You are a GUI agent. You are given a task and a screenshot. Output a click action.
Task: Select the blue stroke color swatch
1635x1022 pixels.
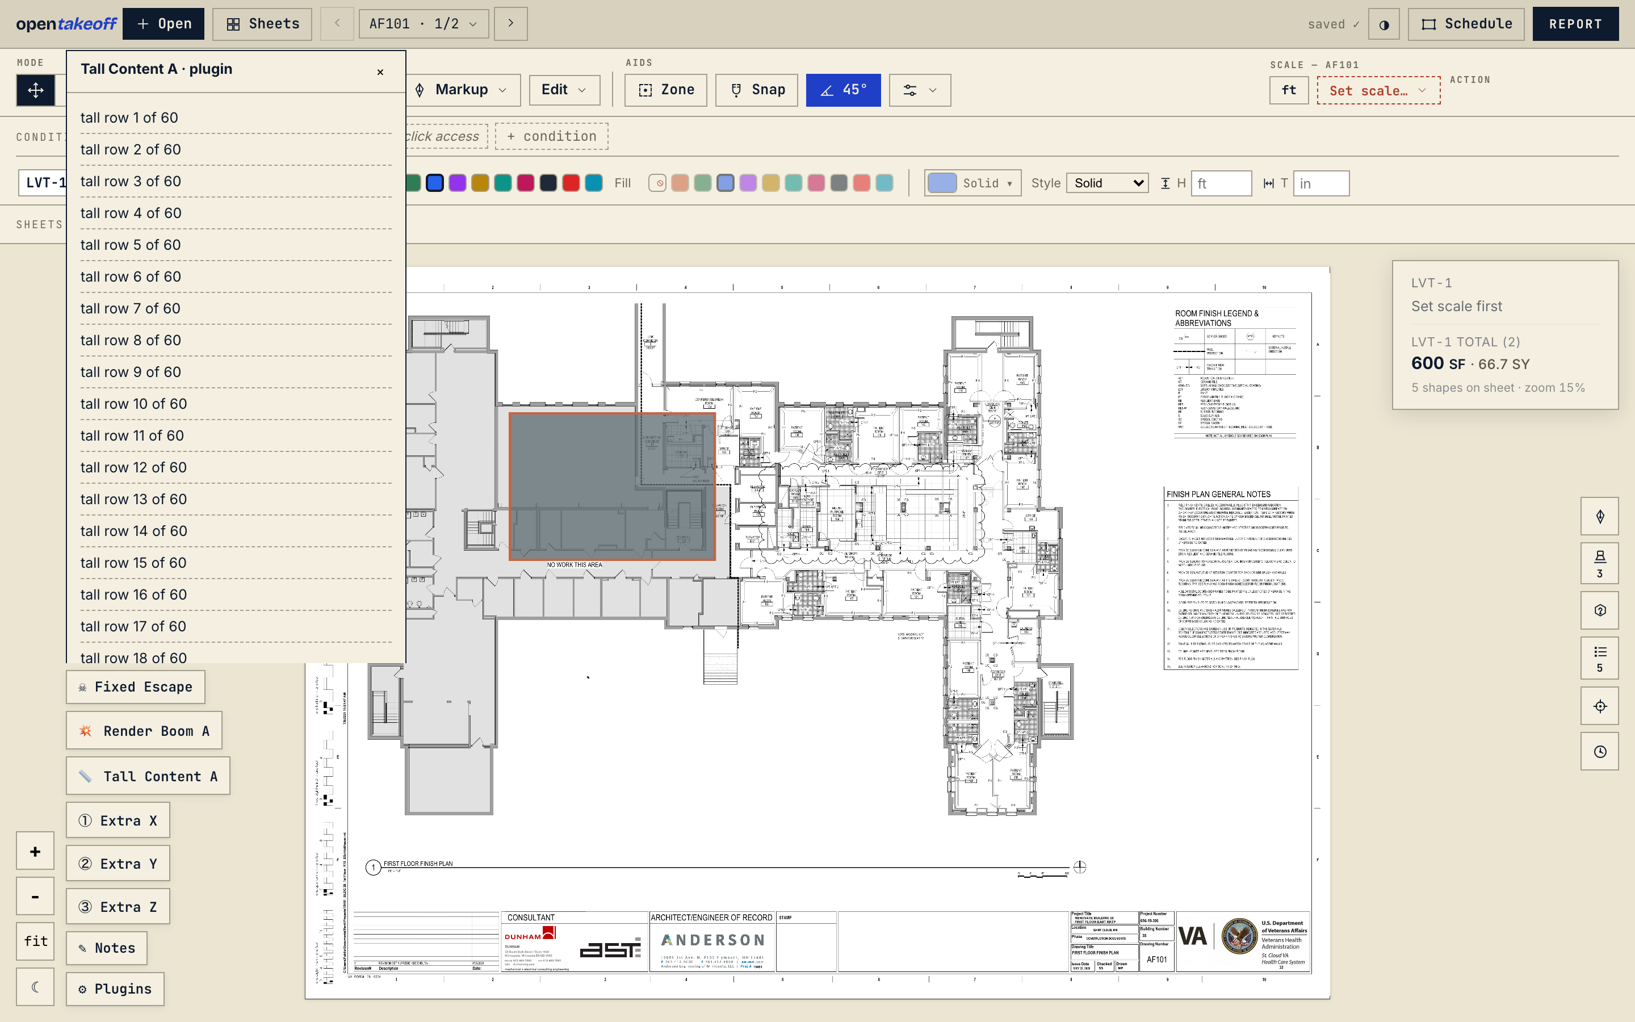435,183
